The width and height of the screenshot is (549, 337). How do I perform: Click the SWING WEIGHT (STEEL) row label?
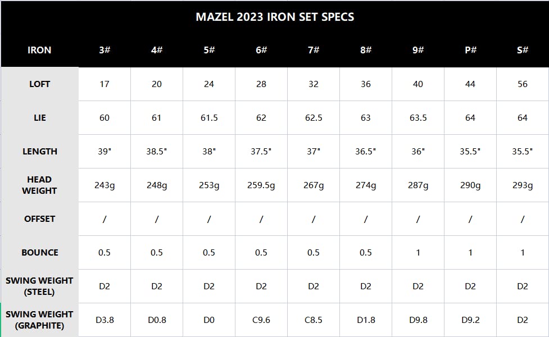(39, 286)
